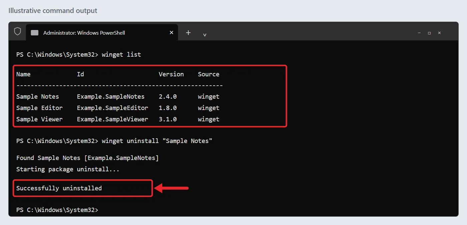Minimize the terminal window
Image resolution: width=467 pixels, height=225 pixels.
(419, 33)
